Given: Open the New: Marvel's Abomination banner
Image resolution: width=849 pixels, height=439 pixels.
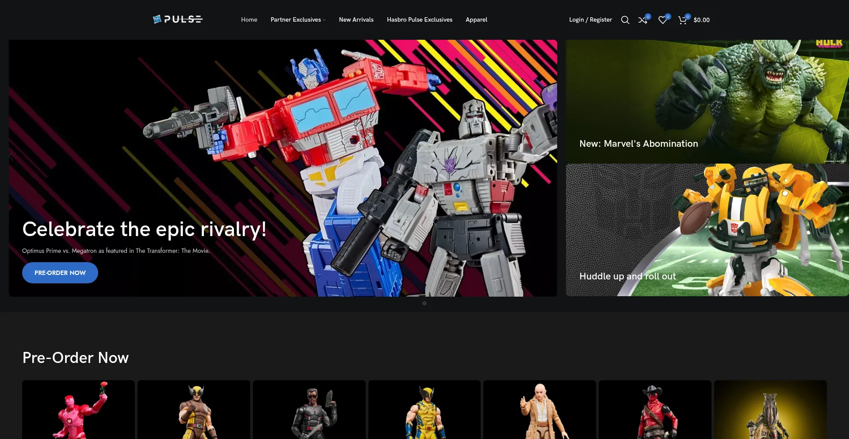Looking at the screenshot, I should point(707,102).
